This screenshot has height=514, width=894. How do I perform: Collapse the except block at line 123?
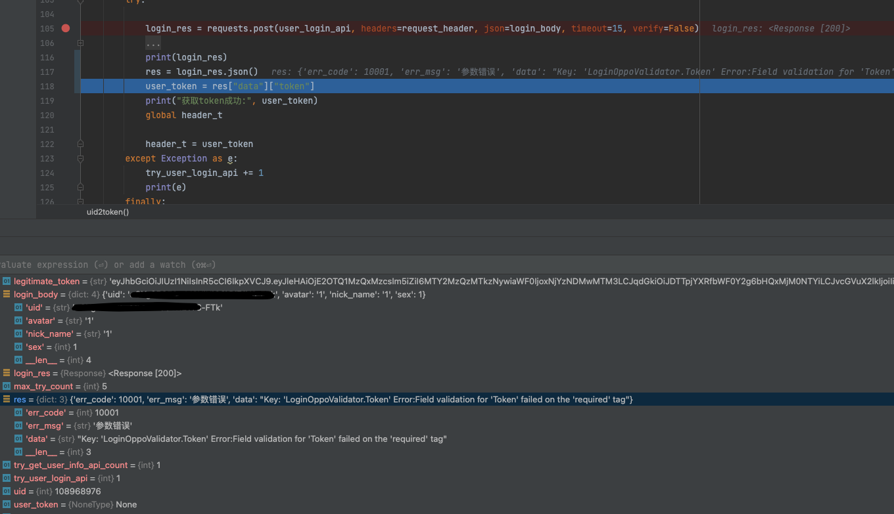click(80, 158)
